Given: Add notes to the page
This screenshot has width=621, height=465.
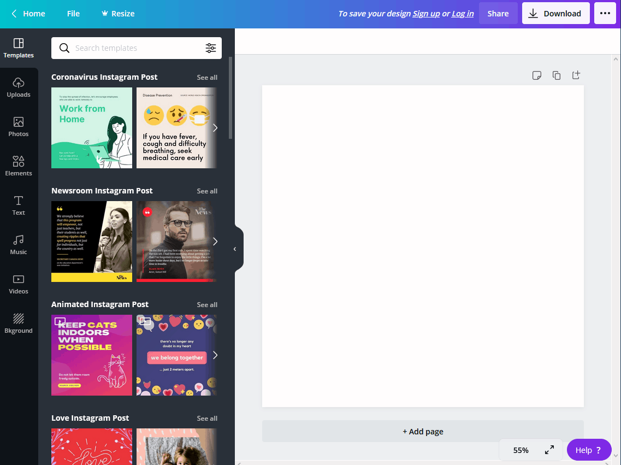Looking at the screenshot, I should [537, 75].
